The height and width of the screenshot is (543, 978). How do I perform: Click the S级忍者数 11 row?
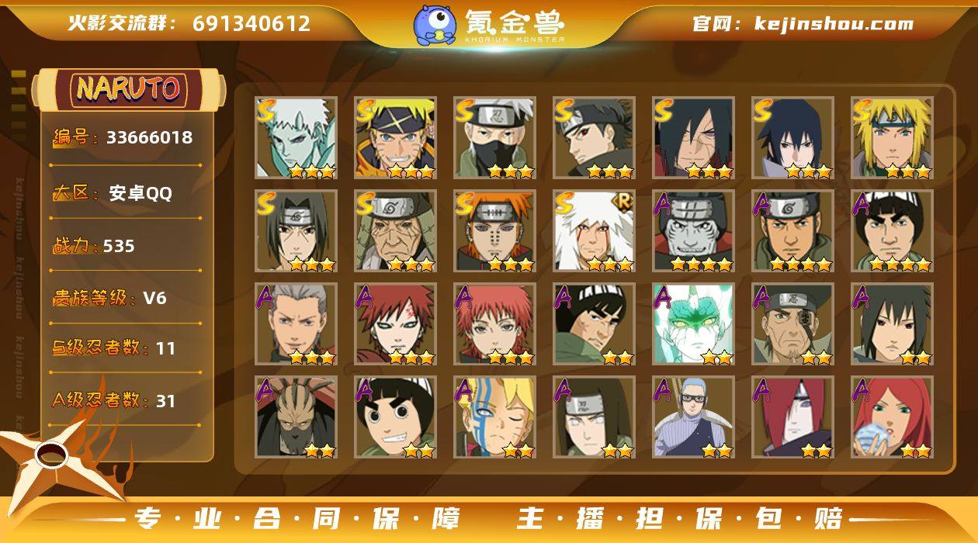pos(126,348)
